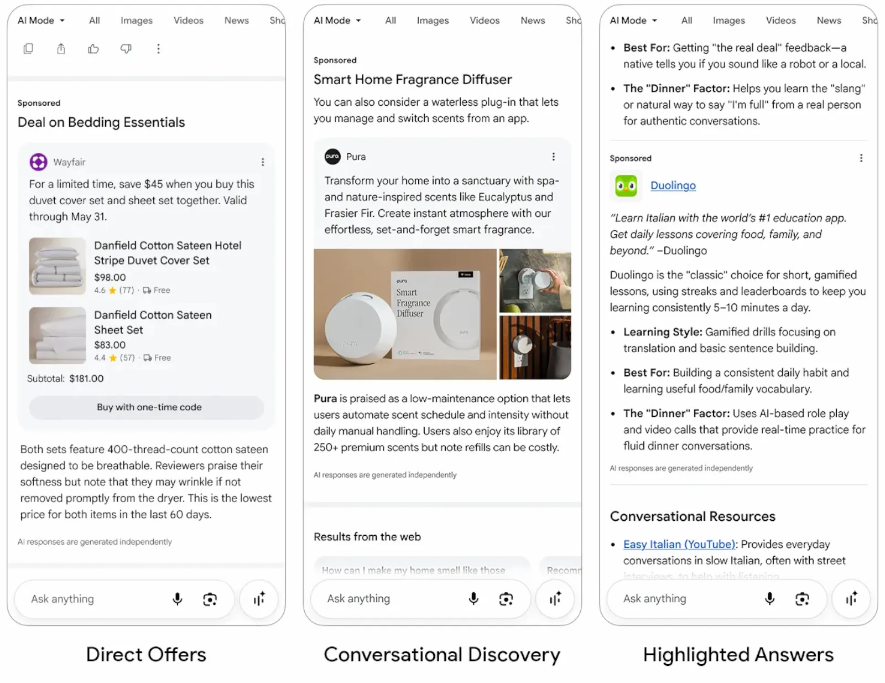
Task: Click 'How can I make my home smell' suggestion
Action: [x=421, y=570]
